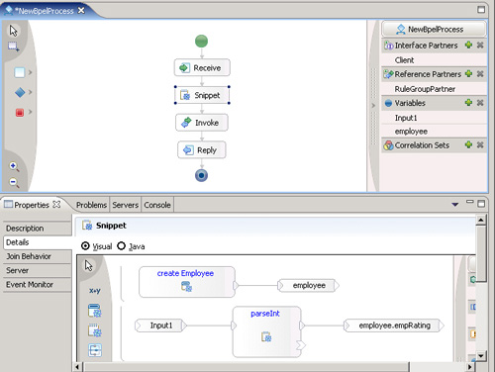Collapse the right tray with the arrow
Image resolution: width=495 pixels, height=372 pixels.
click(373, 106)
